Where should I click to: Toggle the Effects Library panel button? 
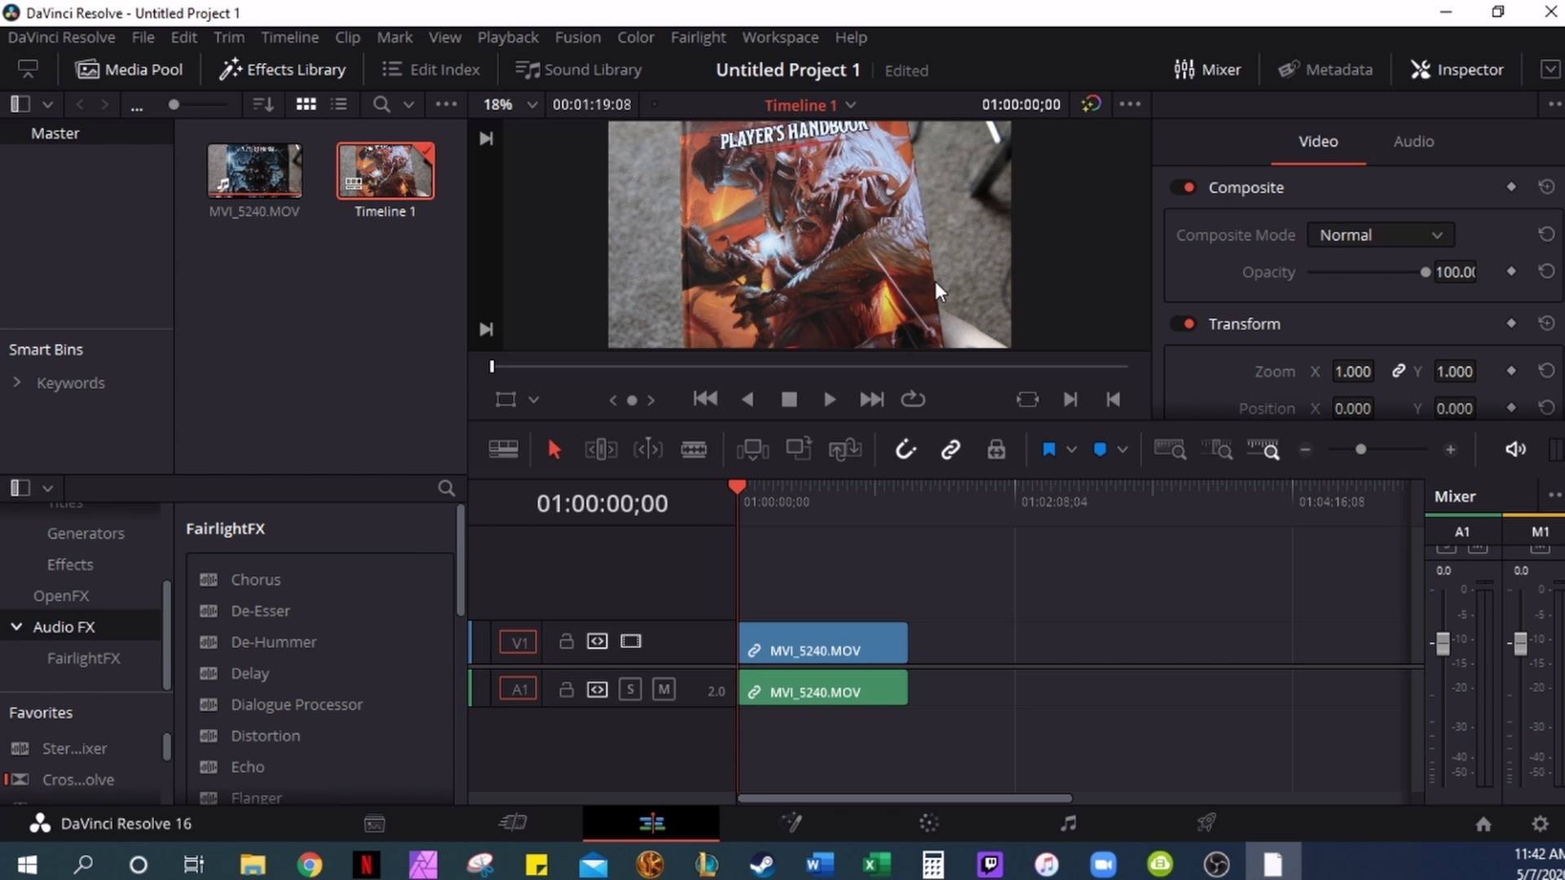[283, 70]
